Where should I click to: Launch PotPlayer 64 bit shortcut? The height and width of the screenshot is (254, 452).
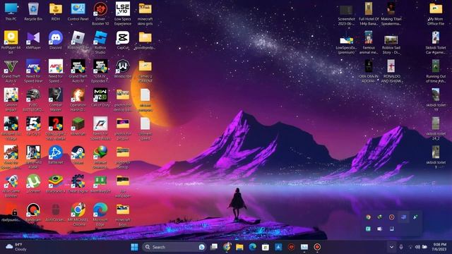pos(11,42)
